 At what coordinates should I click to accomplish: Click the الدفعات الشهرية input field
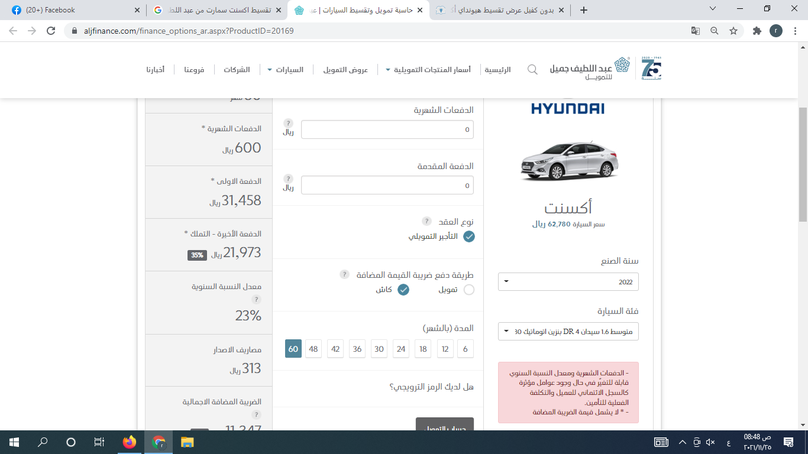coord(387,129)
